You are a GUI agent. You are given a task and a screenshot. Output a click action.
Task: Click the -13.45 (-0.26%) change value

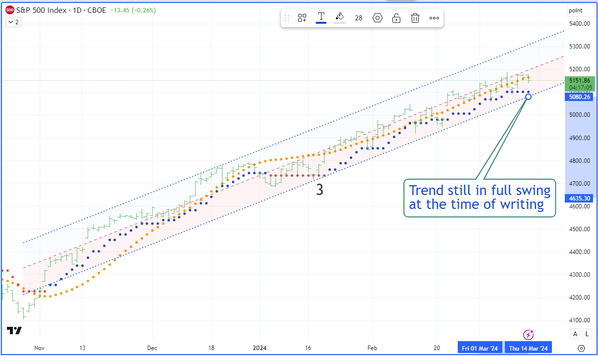[132, 10]
